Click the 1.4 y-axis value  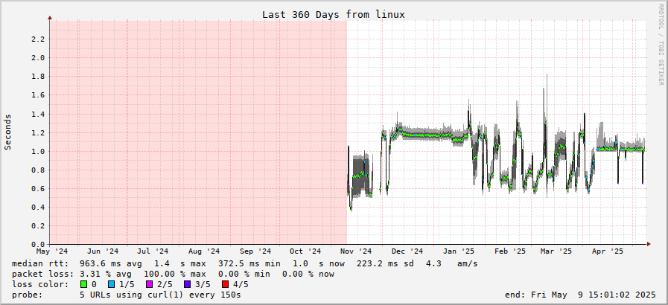click(37, 114)
